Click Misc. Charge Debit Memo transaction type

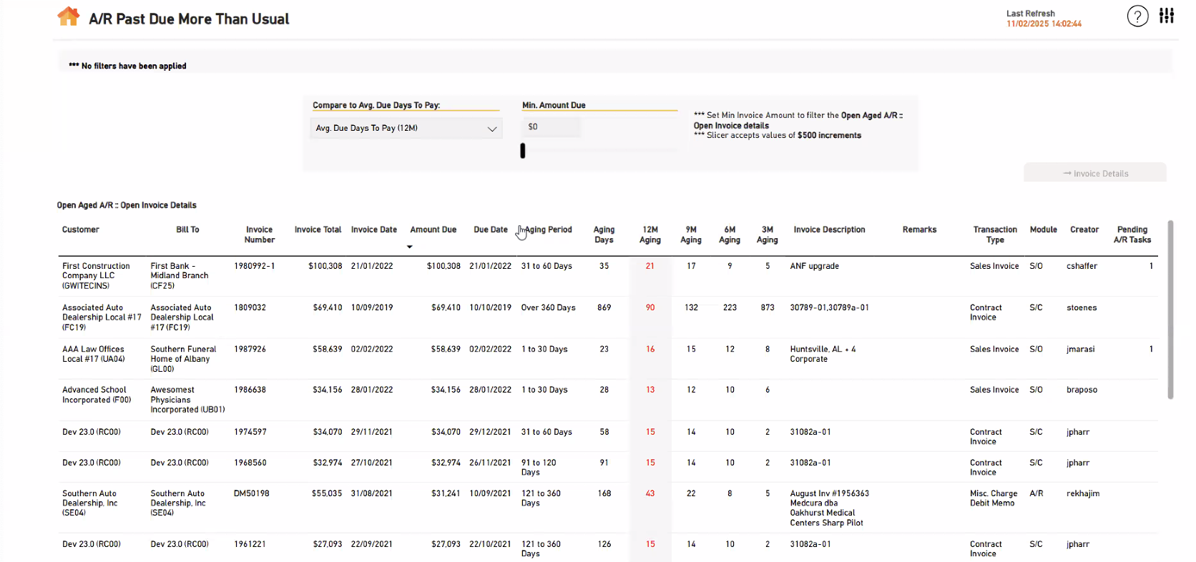(x=994, y=498)
